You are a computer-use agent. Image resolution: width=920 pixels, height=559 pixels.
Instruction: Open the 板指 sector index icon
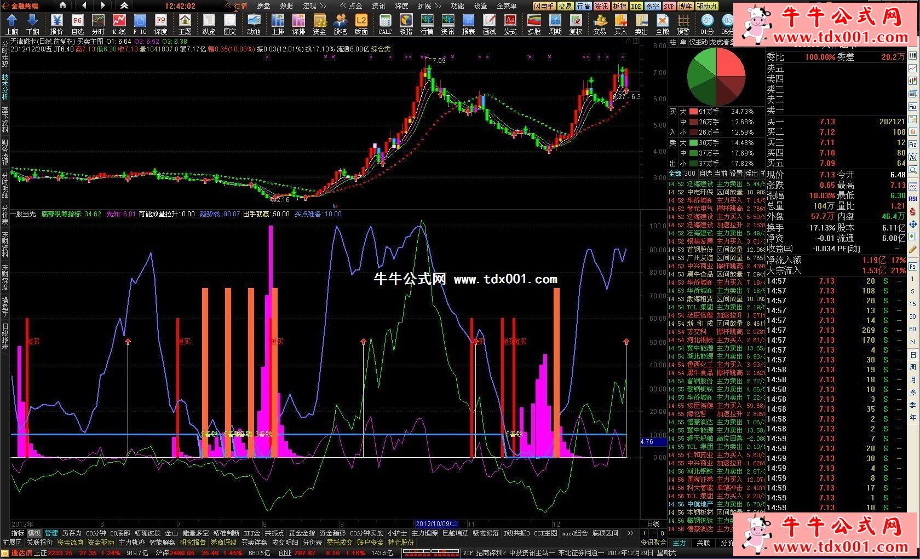406,25
